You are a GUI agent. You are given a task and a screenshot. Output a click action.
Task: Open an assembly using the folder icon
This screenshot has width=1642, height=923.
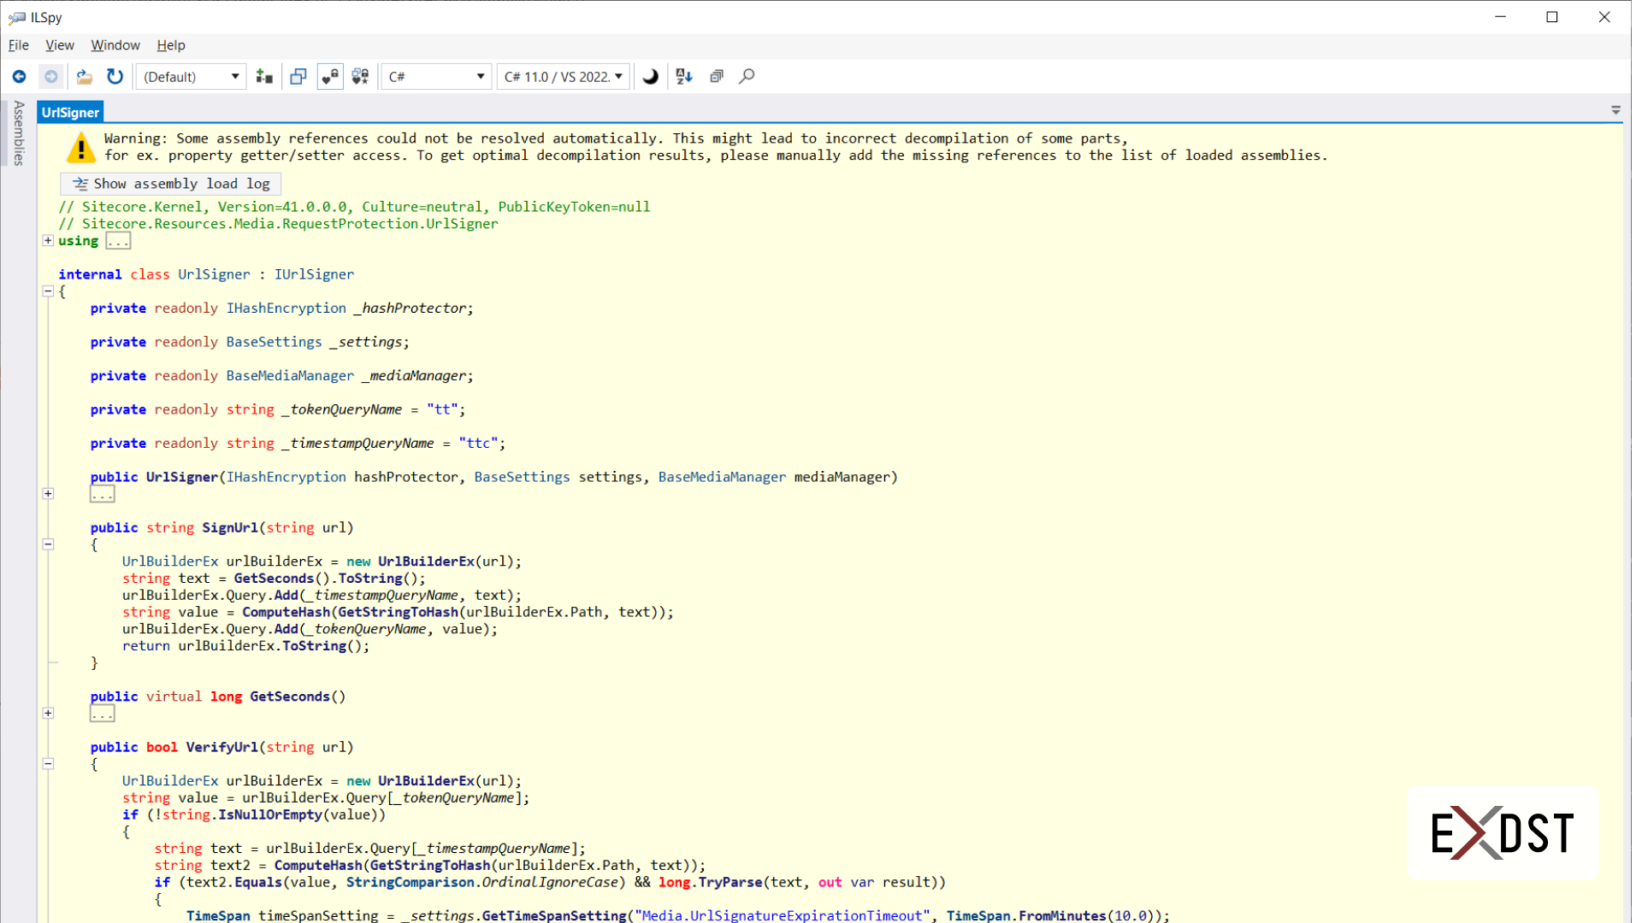coord(84,76)
